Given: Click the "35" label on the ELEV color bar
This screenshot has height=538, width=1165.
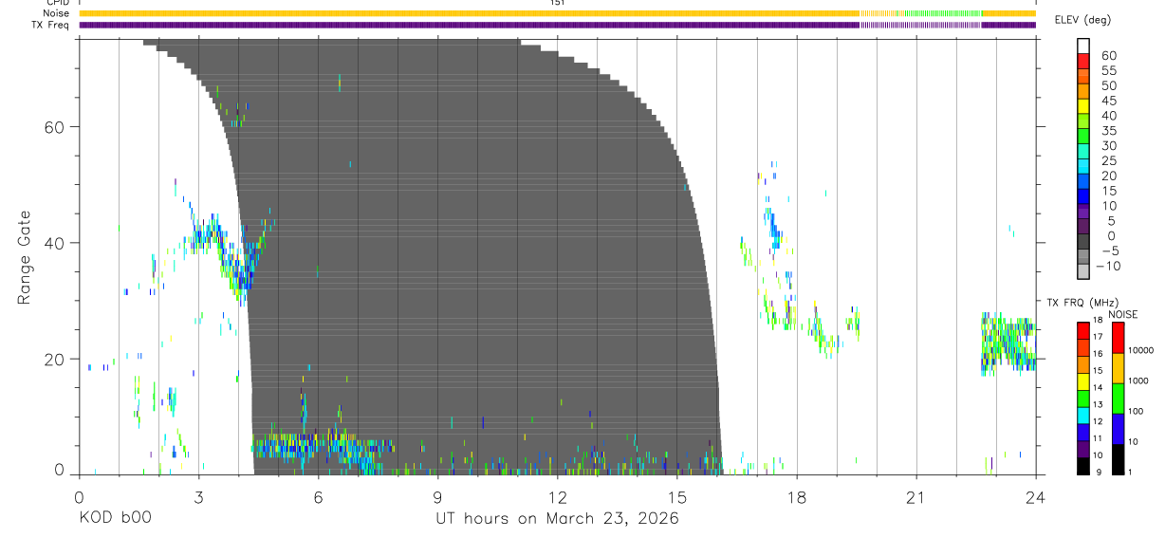Looking at the screenshot, I should pyautogui.click(x=1109, y=131).
